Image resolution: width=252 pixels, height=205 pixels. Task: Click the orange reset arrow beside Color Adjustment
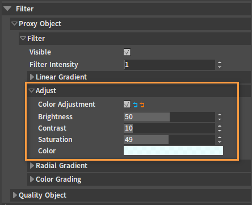pos(142,104)
